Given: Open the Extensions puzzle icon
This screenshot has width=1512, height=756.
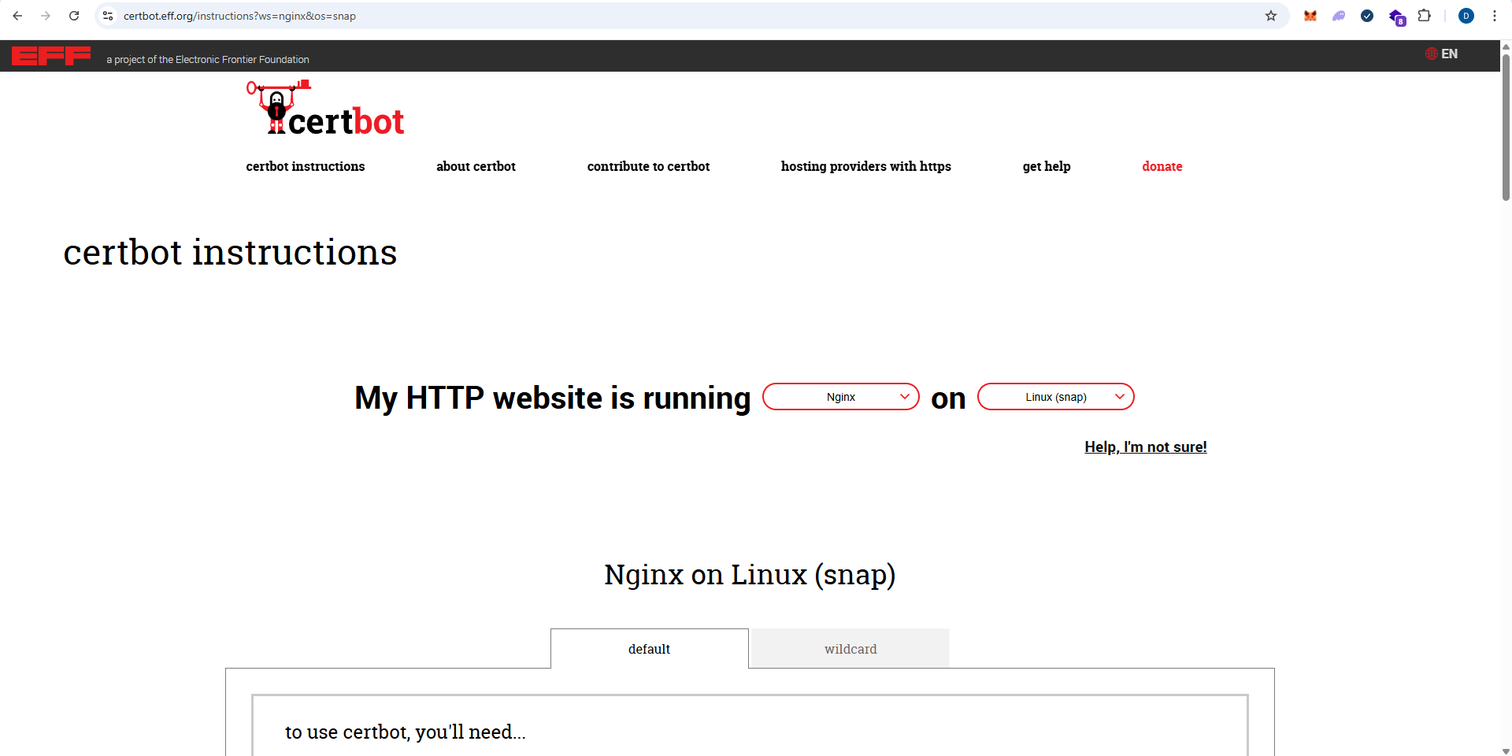Looking at the screenshot, I should tap(1424, 16).
